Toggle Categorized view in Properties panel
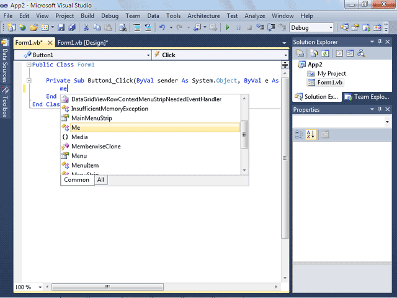The height and width of the screenshot is (298, 397). point(300,134)
